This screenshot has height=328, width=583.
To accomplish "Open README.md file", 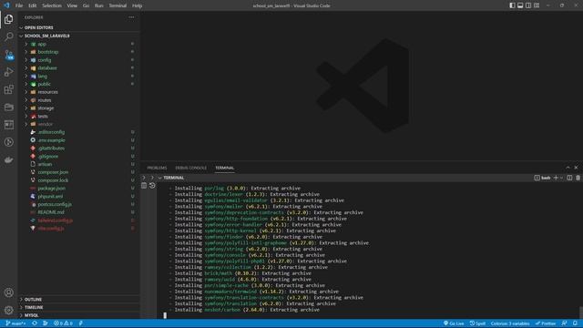I will (x=79, y=212).
